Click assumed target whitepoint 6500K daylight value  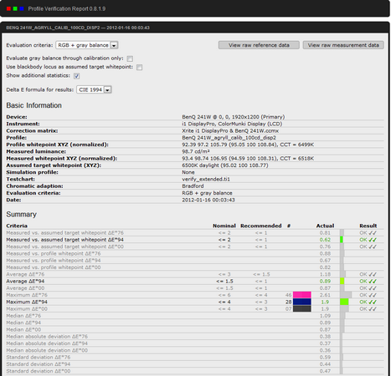[x=225, y=165]
